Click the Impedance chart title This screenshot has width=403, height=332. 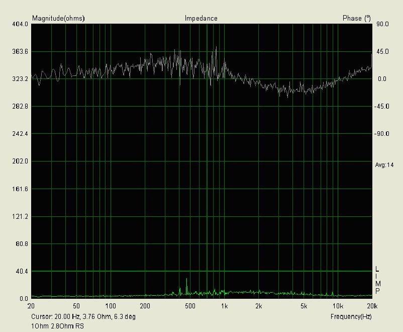pos(201,18)
